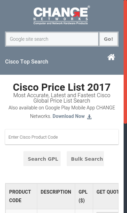Click the dark scrollbar track below thumb
Viewport: 127px width, 213px height.
(x=125, y=168)
